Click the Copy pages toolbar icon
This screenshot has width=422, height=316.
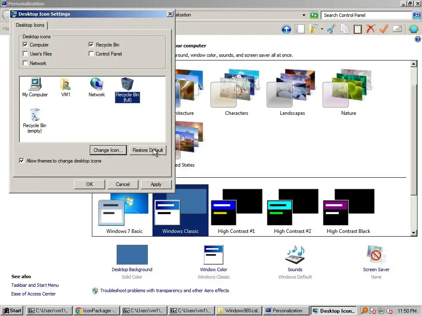[x=345, y=29]
